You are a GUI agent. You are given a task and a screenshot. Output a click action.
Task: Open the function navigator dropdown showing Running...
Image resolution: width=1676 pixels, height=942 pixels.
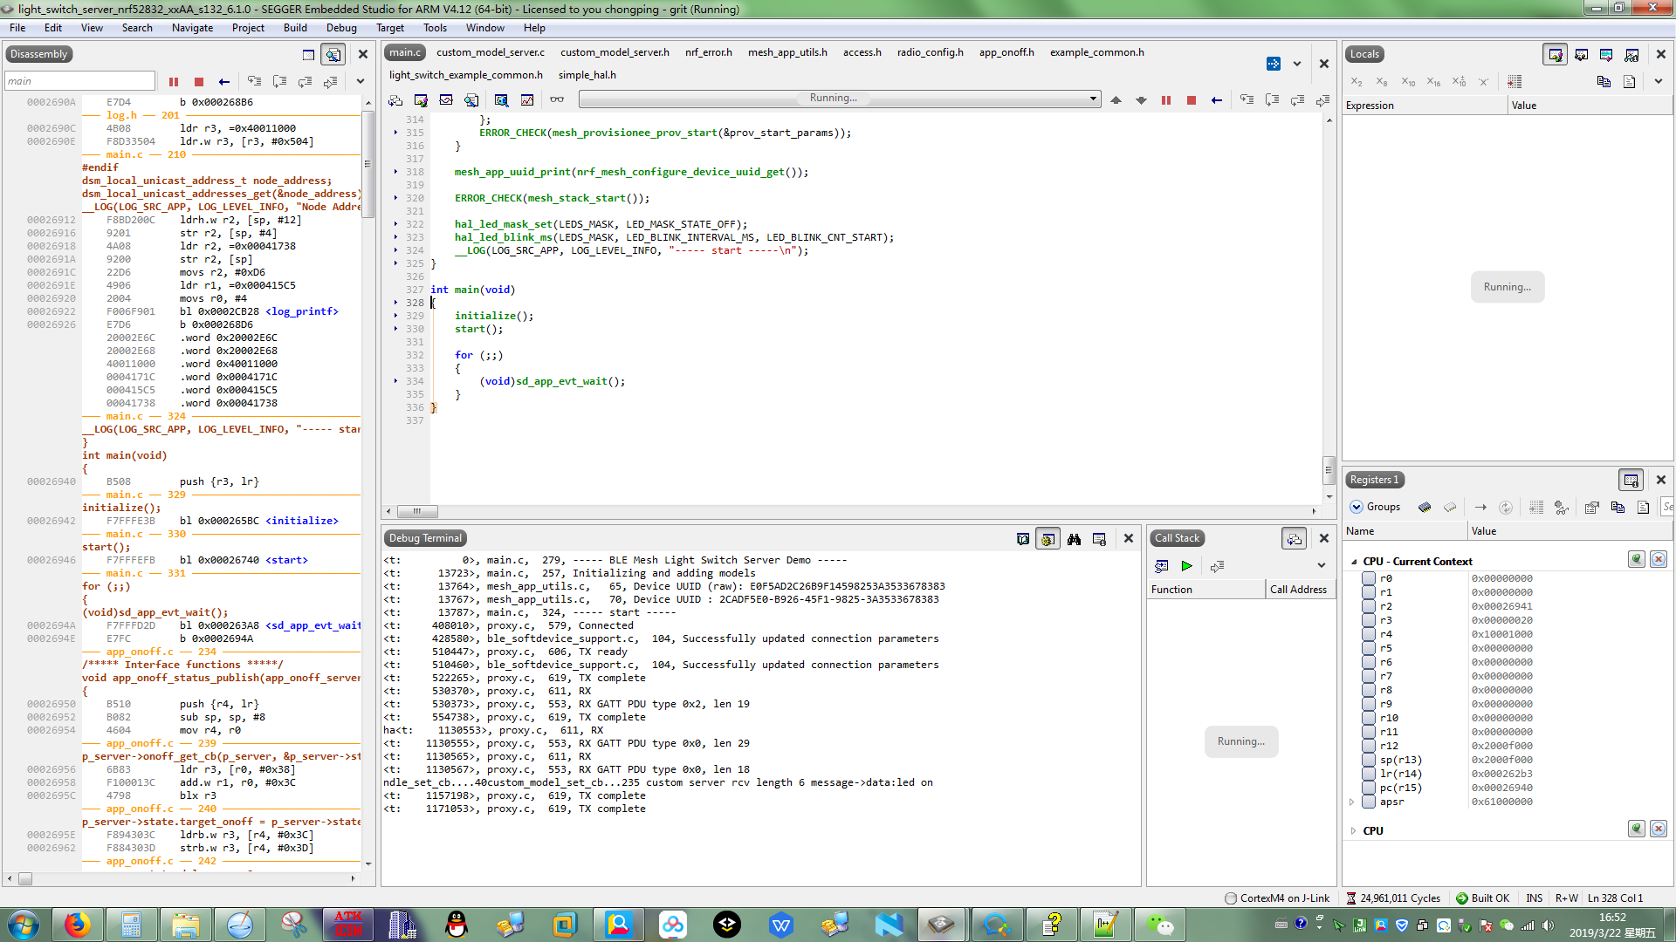pos(839,99)
